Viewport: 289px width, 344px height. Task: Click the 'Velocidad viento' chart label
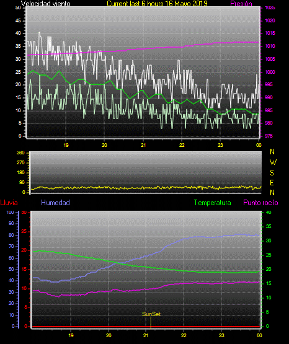(x=46, y=4)
